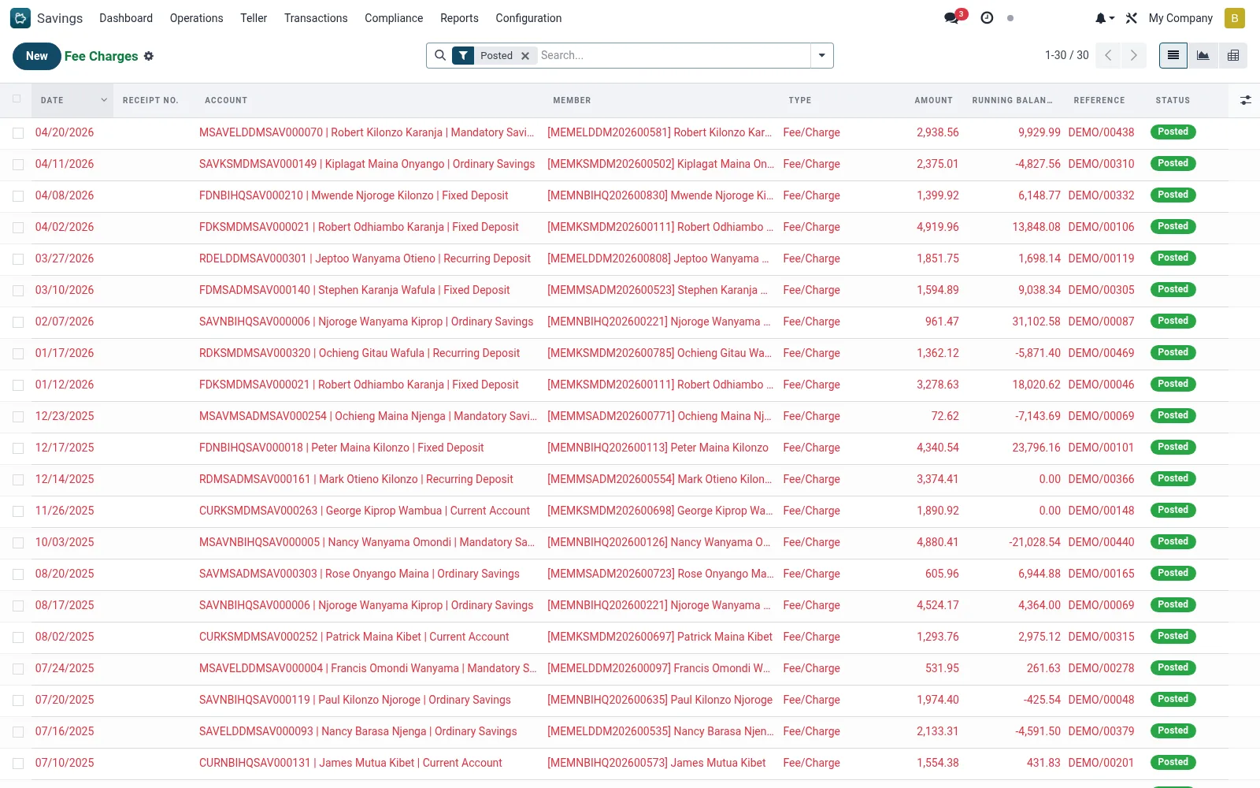Open optional columns adjust icon
The image size is (1260, 788).
click(1245, 100)
